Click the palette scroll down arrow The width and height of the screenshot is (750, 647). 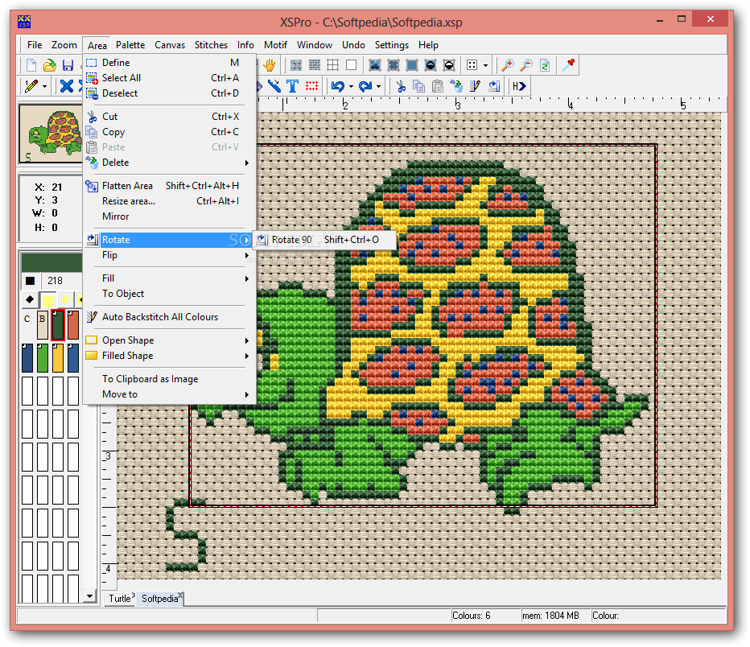click(89, 595)
